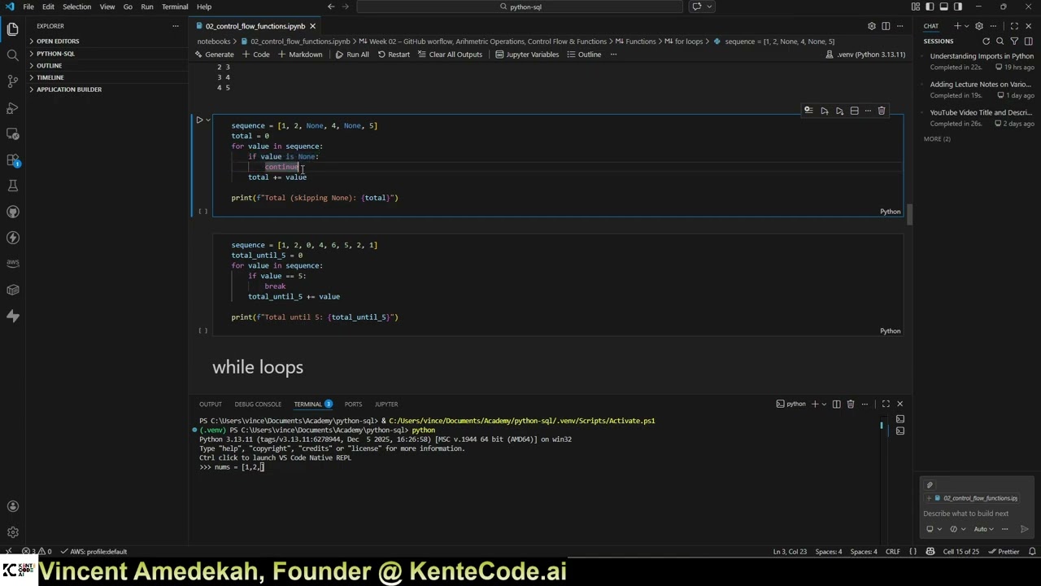Maximize the chat panel
Screen dimensions: 1041x586
click(1014, 26)
